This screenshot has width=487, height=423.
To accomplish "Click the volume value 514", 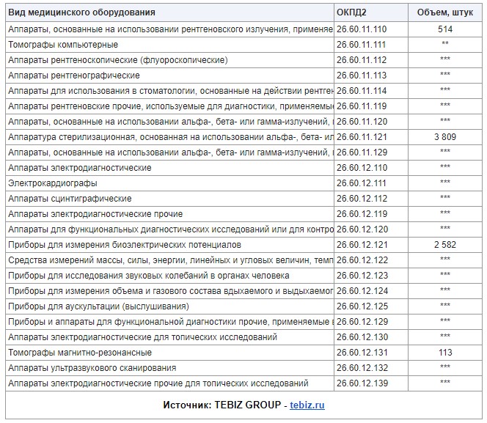I will click(x=445, y=29).
